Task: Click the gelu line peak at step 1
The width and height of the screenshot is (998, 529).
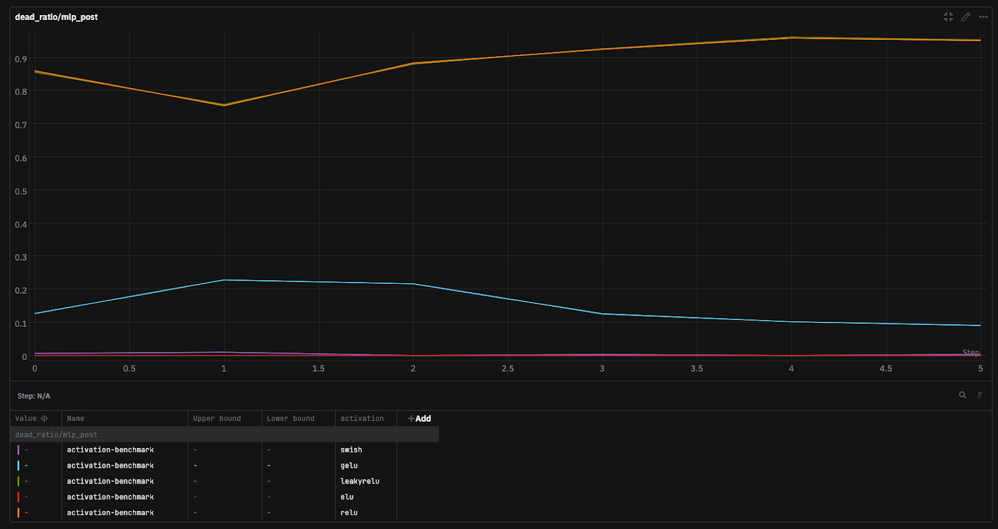Action: click(224, 280)
